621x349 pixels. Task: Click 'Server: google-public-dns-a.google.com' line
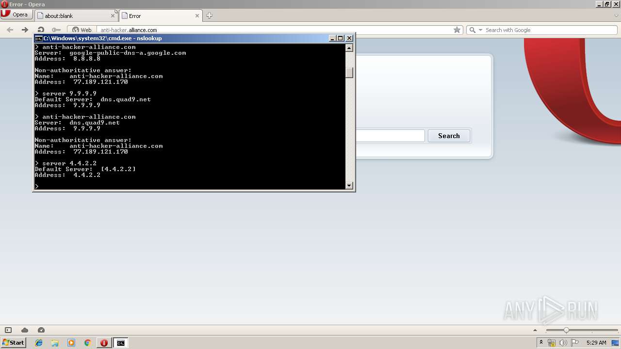tap(110, 53)
